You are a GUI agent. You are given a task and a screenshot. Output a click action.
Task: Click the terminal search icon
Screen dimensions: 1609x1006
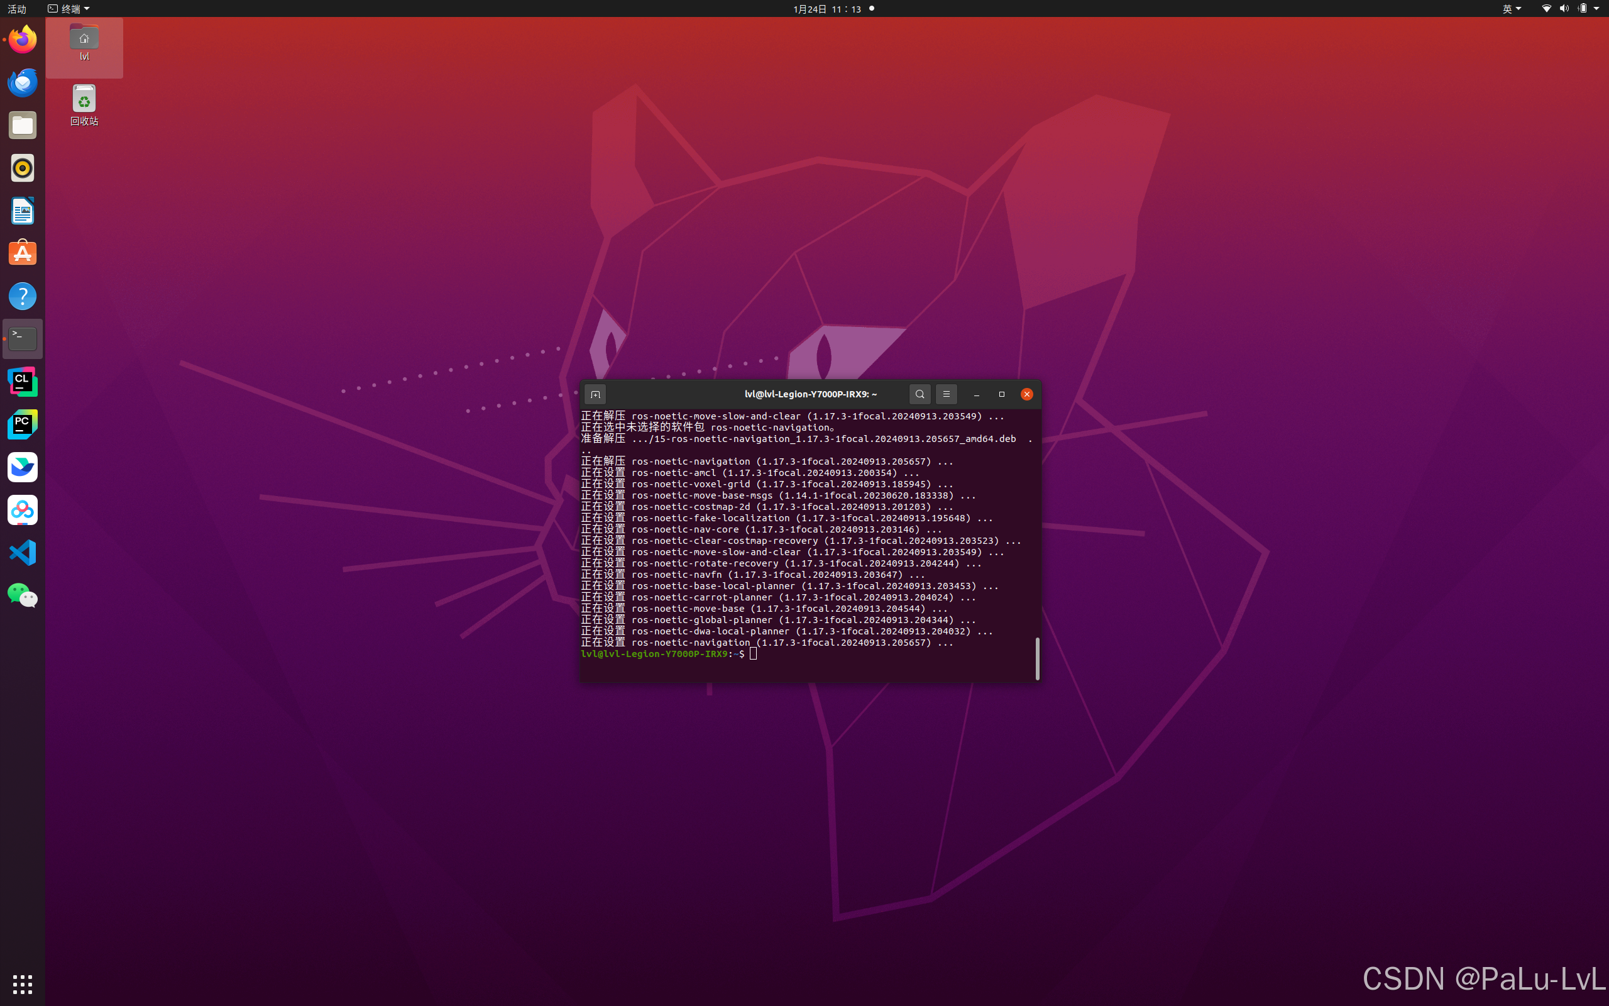tap(920, 395)
